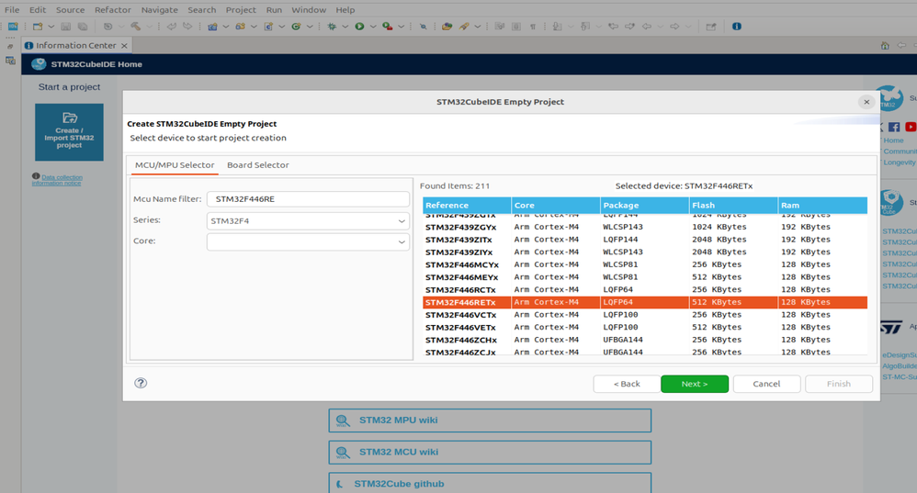
Task: Click the Build hammer toolbar icon
Action: click(x=135, y=27)
